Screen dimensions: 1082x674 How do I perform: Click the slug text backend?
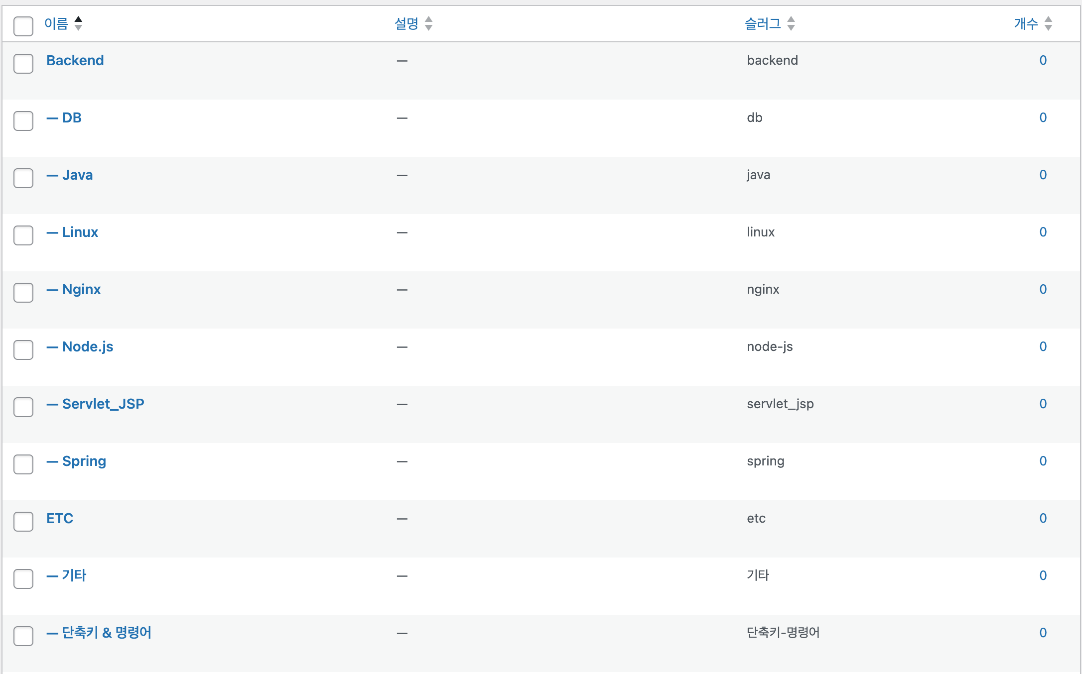click(772, 60)
